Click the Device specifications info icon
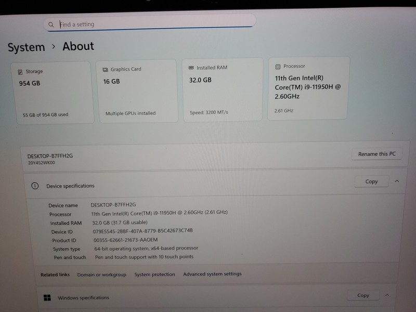The height and width of the screenshot is (312, 416). [x=35, y=186]
